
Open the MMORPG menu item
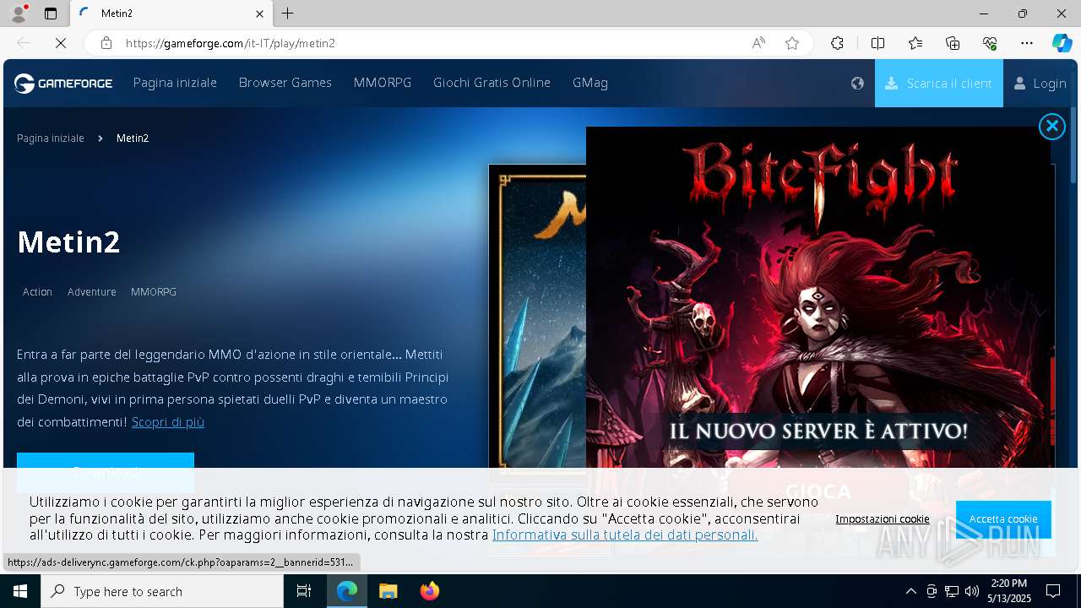[383, 83]
